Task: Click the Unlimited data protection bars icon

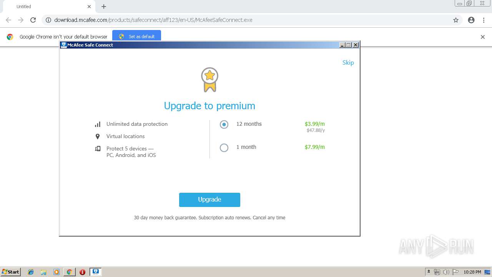Action: [98, 124]
